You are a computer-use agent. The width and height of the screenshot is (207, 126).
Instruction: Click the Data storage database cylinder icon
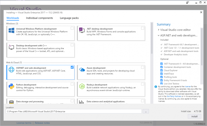pos(11,102)
